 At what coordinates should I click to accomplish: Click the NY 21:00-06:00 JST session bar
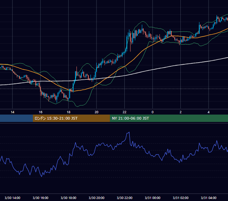[169, 118]
